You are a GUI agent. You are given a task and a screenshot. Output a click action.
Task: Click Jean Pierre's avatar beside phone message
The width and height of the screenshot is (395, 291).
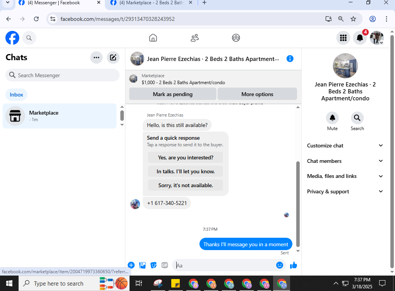[135, 204]
